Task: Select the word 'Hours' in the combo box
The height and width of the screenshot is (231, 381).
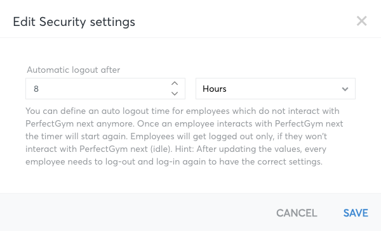Action: pyautogui.click(x=215, y=89)
